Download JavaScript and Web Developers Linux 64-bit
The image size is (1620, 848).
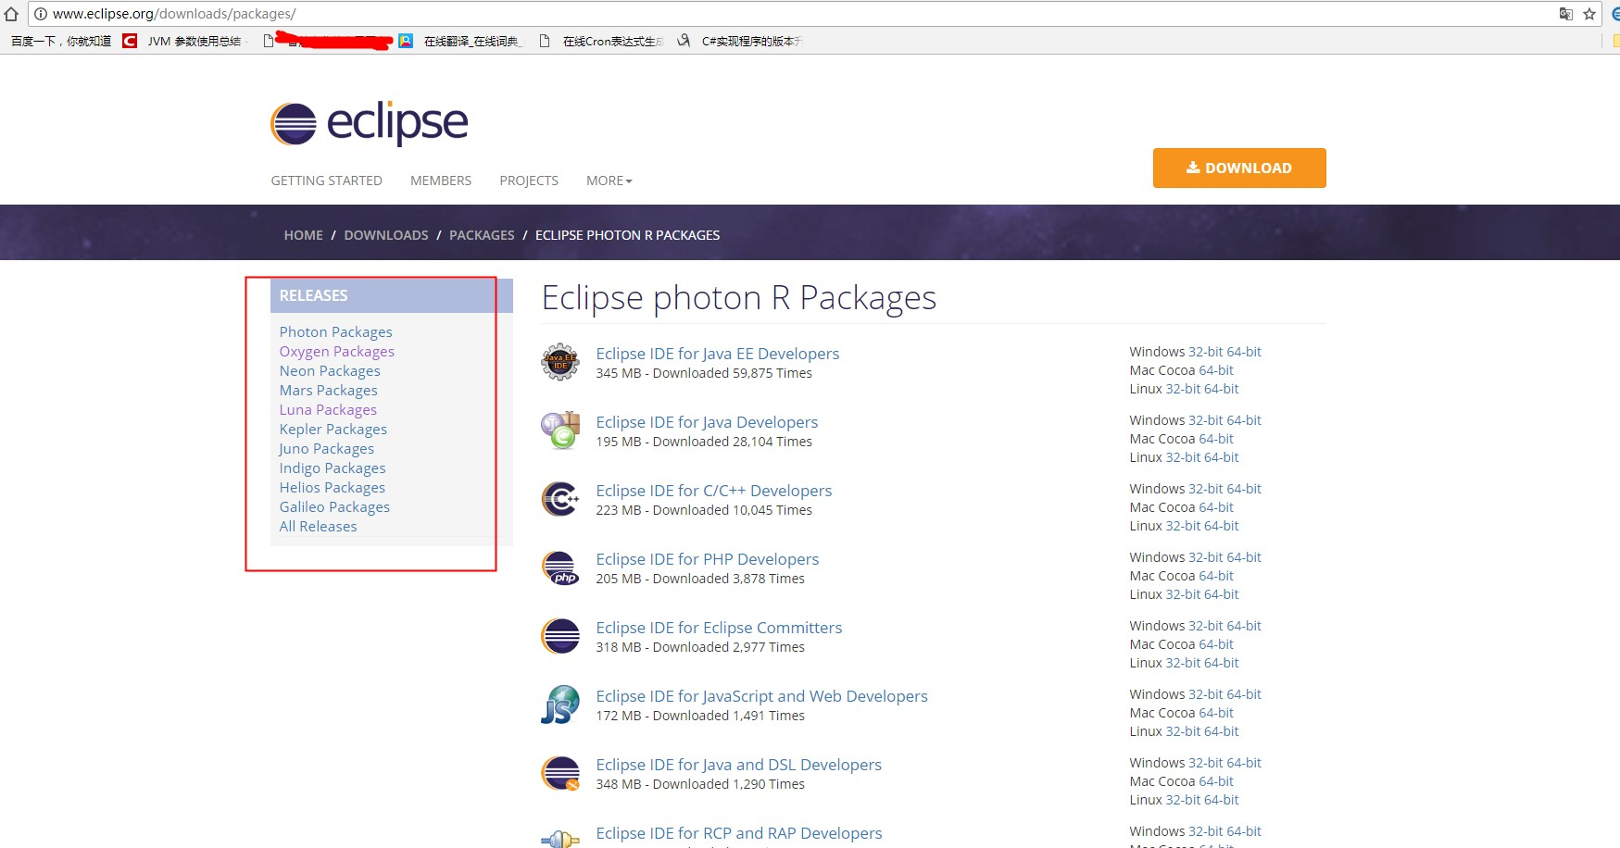pos(1222,731)
